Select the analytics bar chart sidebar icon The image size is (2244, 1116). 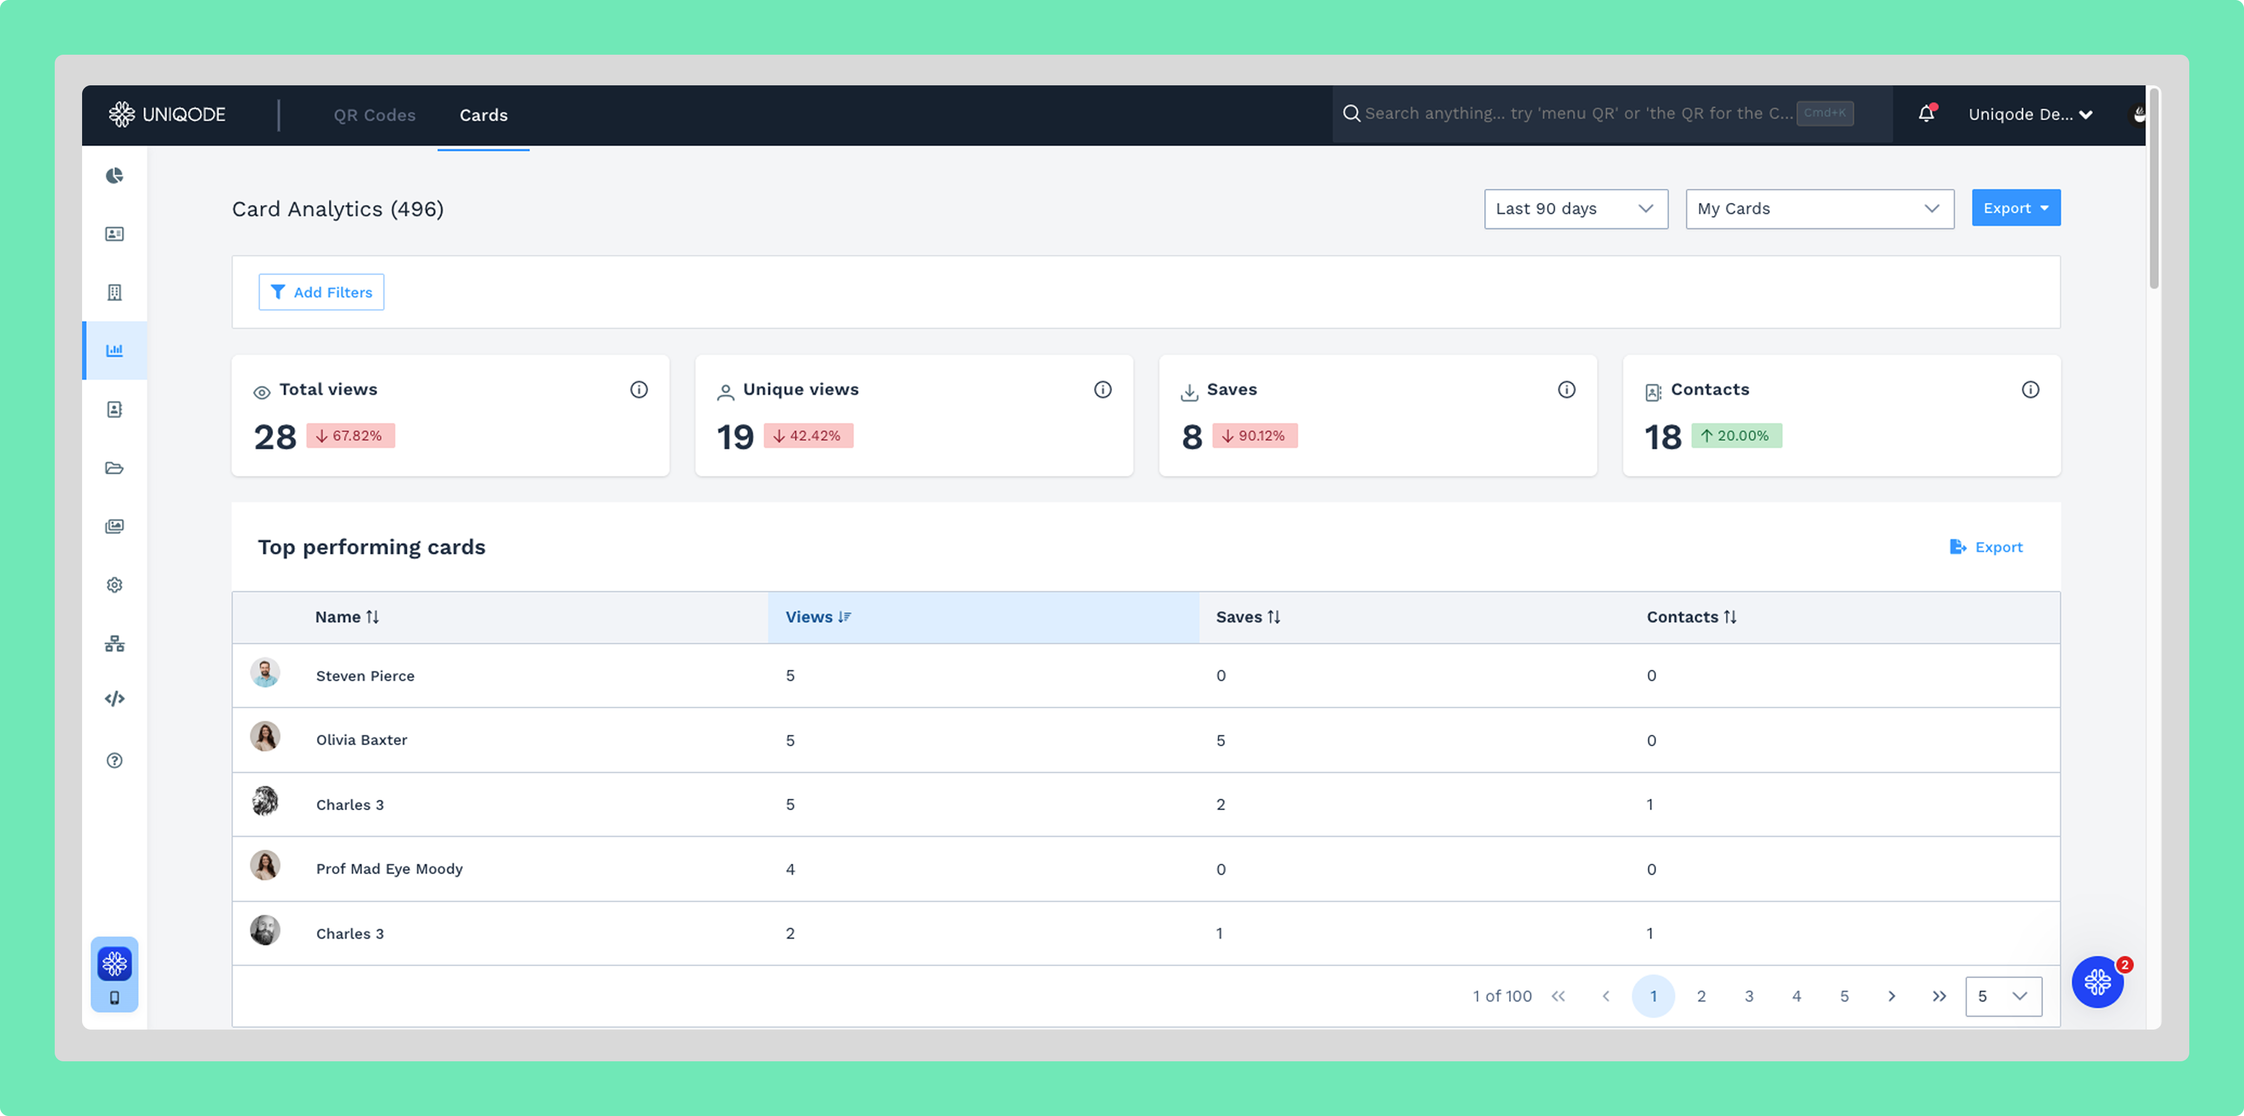[x=114, y=350]
